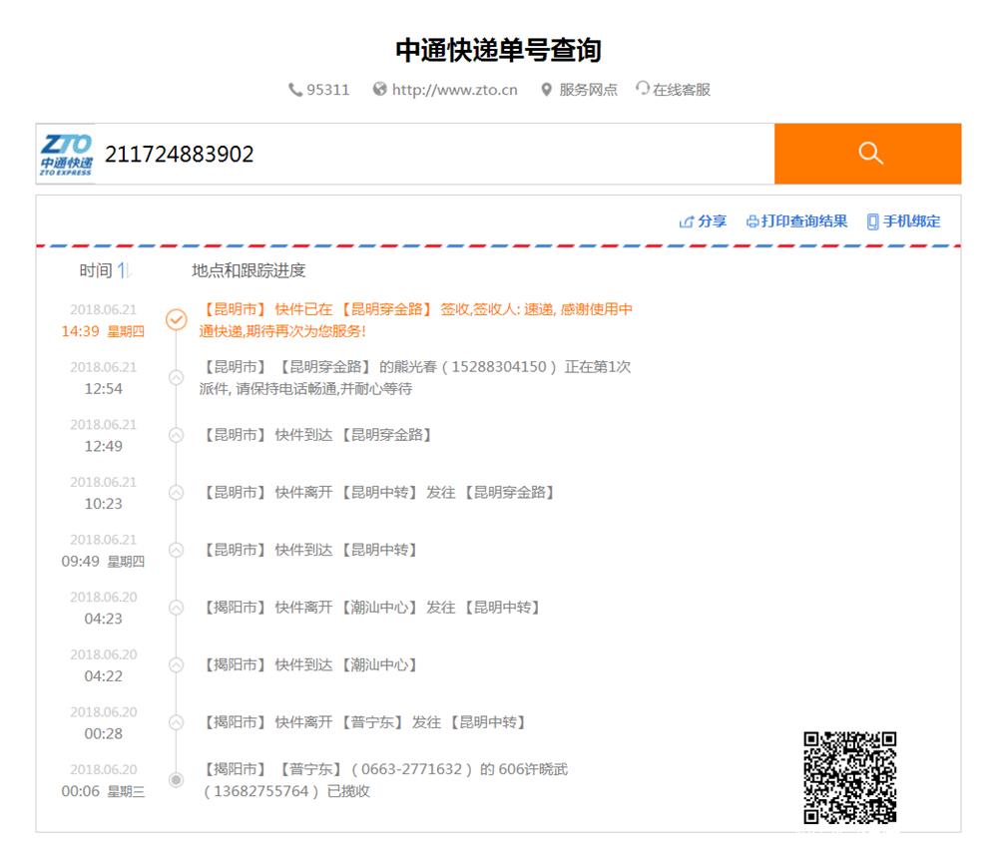
Task: Click the 14:39 星期四 timestamp
Action: [x=103, y=331]
